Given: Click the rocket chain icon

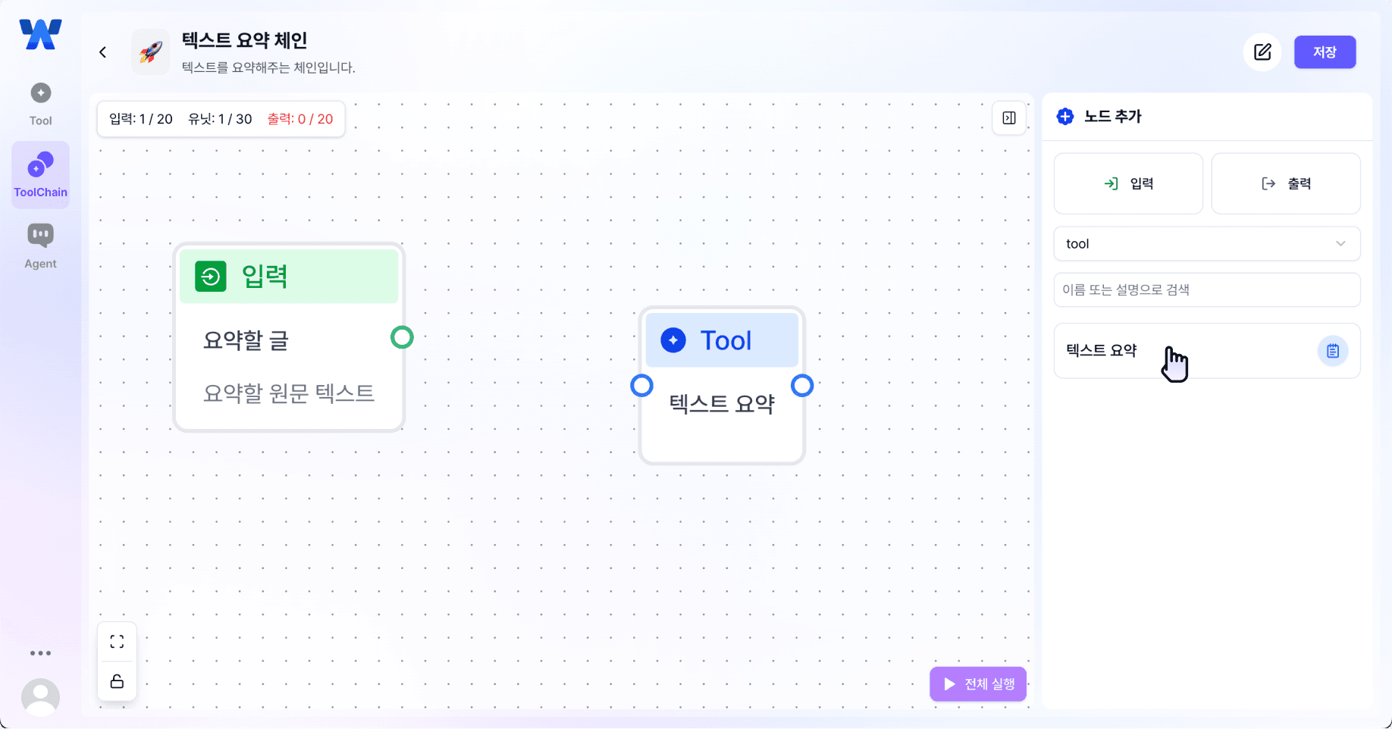Looking at the screenshot, I should click(x=151, y=52).
